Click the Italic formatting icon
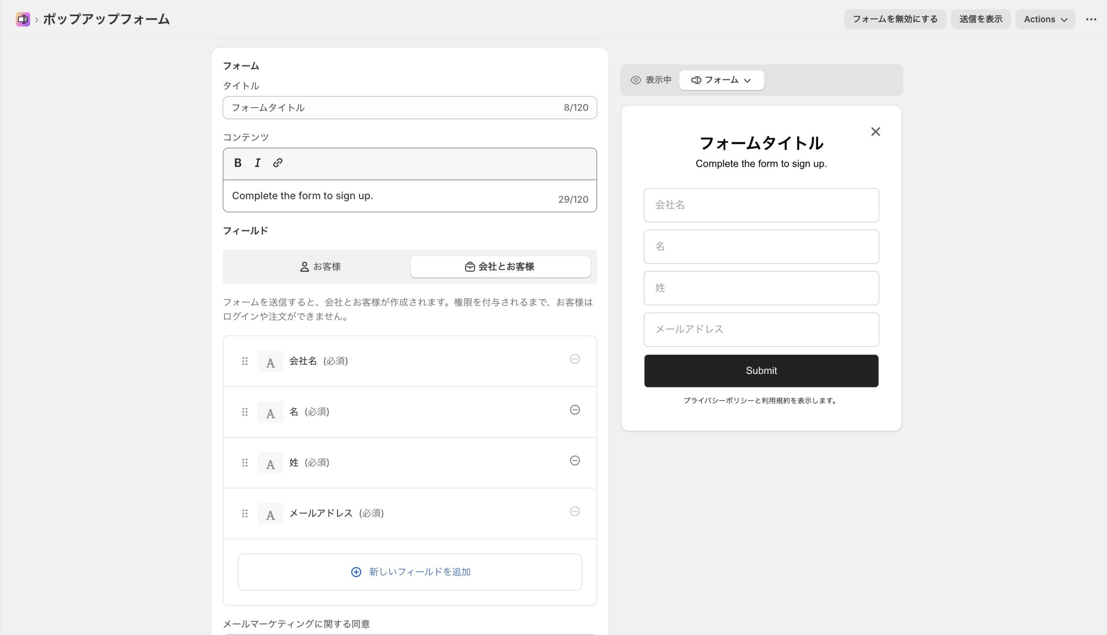The image size is (1107, 635). (x=258, y=163)
